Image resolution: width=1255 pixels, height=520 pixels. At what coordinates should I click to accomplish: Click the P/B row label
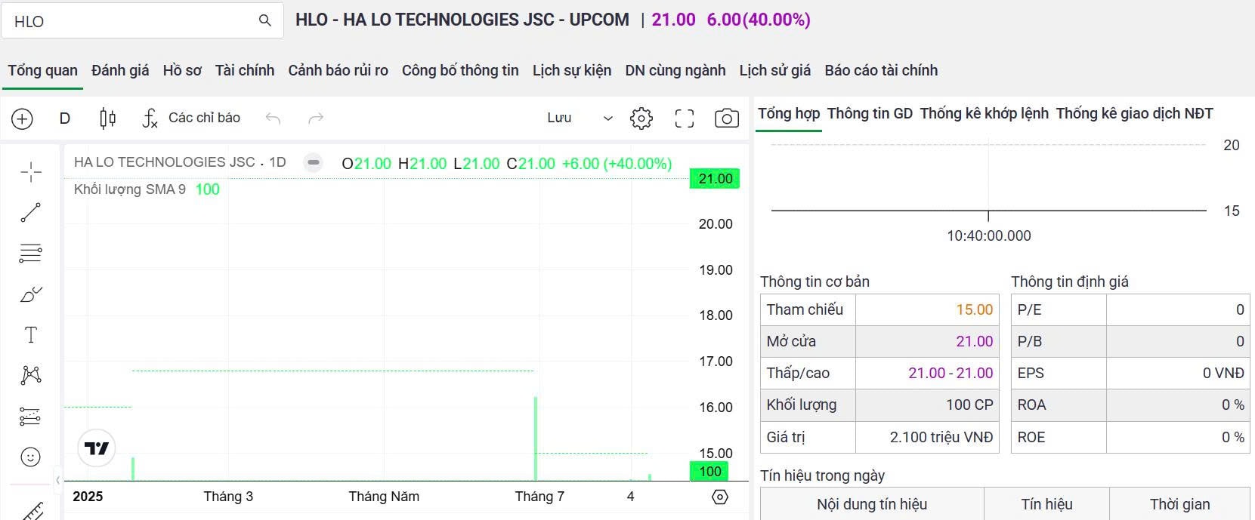coord(1030,342)
